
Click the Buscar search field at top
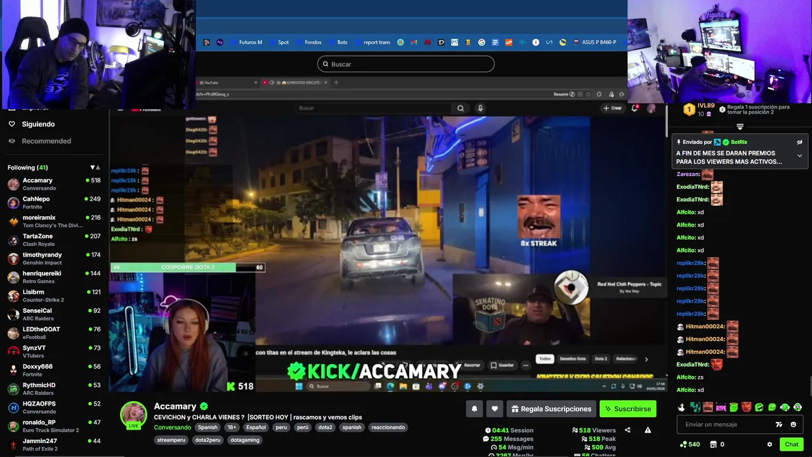(x=406, y=64)
